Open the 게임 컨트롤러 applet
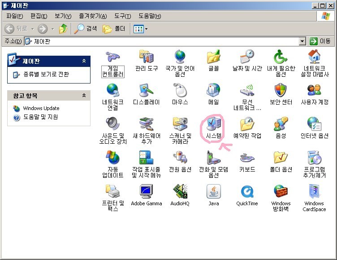This screenshot has width=337, height=260. pos(113,64)
